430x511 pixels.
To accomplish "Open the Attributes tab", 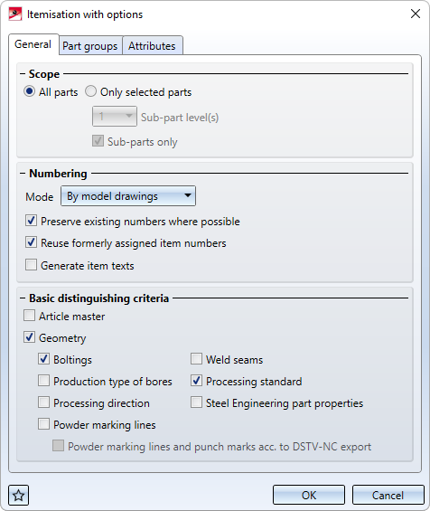I will tap(152, 46).
